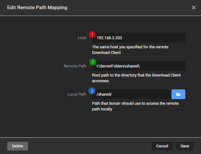Click the Host field label
This screenshot has width=201, height=154.
point(82,38)
